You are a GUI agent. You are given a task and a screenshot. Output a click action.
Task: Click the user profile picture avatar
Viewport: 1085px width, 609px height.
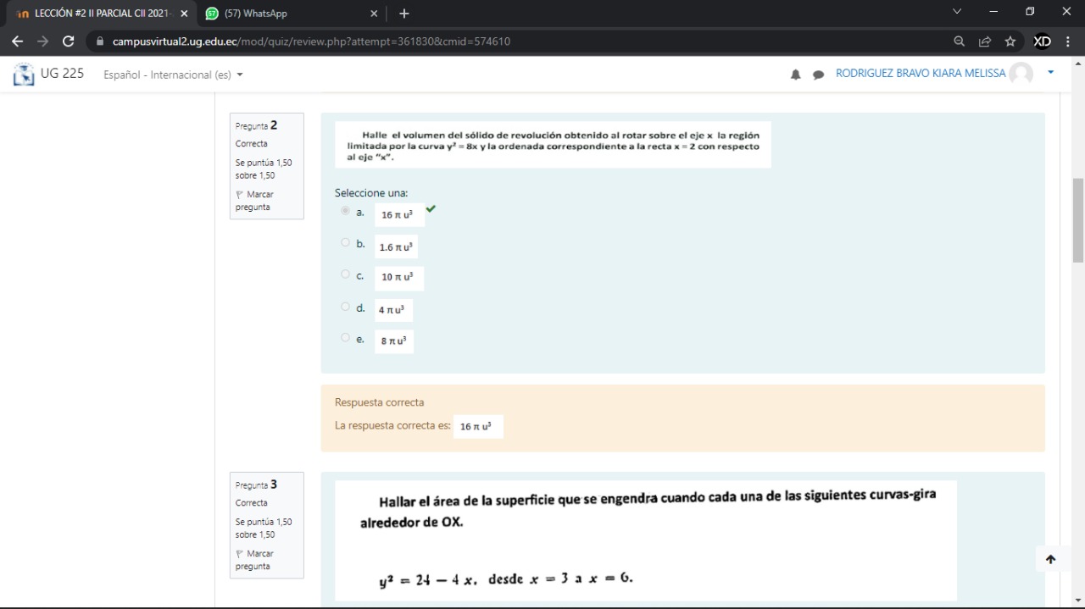tap(1021, 74)
